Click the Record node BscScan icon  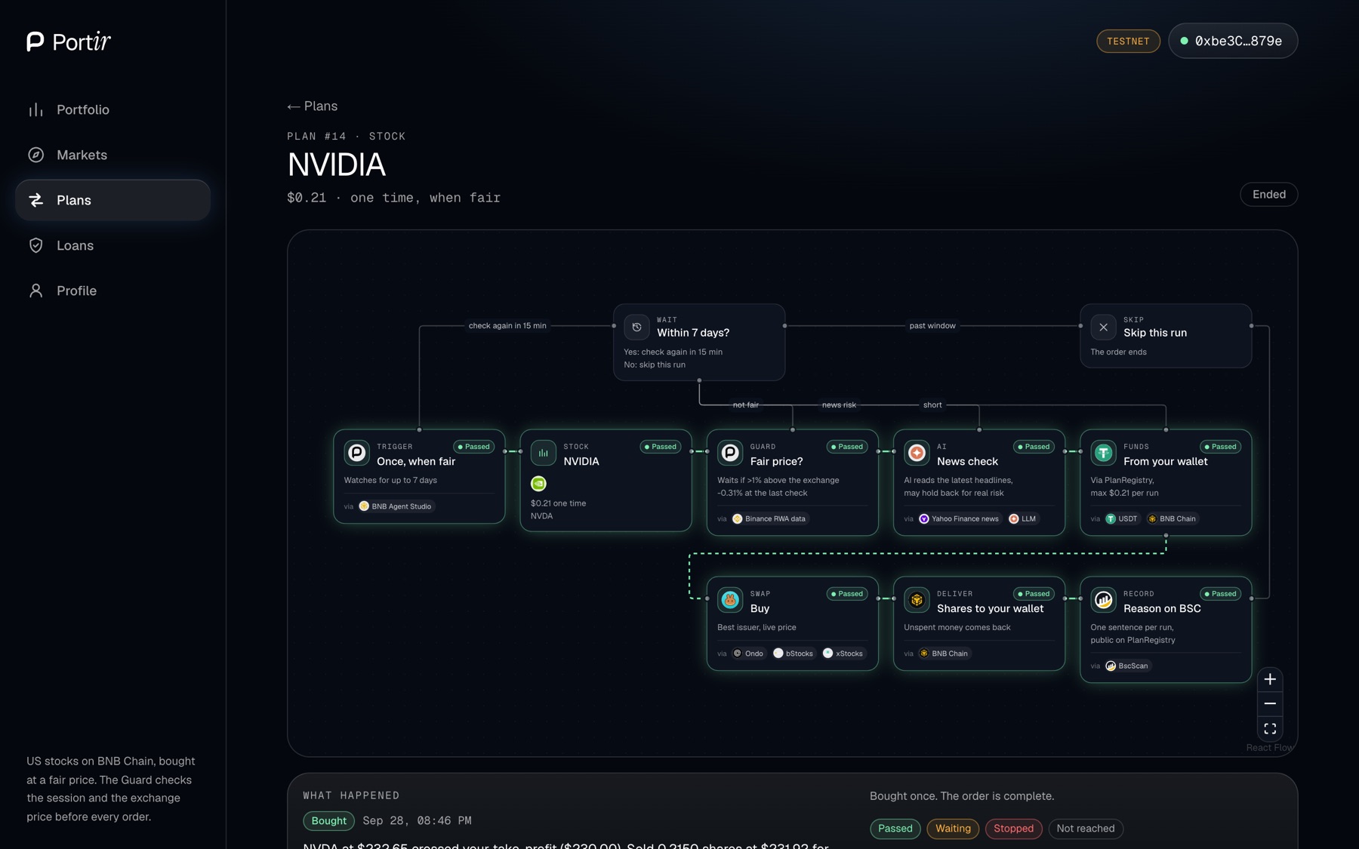pyautogui.click(x=1103, y=600)
